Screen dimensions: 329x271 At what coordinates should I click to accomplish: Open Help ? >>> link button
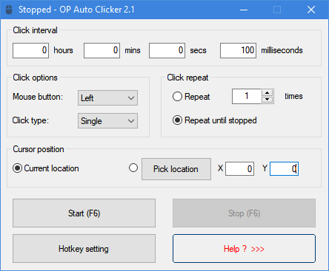click(x=244, y=248)
